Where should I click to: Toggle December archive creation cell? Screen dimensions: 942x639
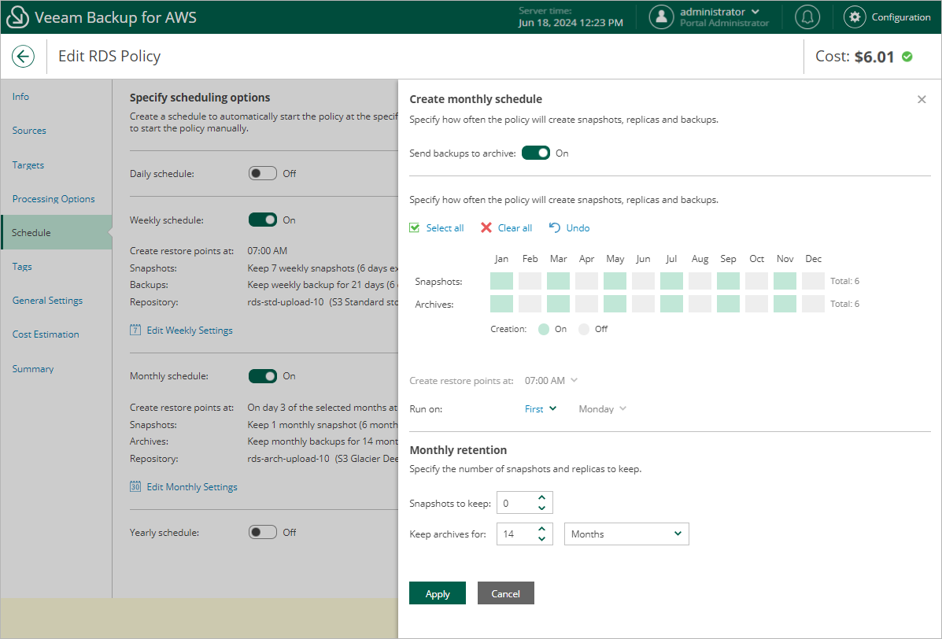(x=814, y=304)
